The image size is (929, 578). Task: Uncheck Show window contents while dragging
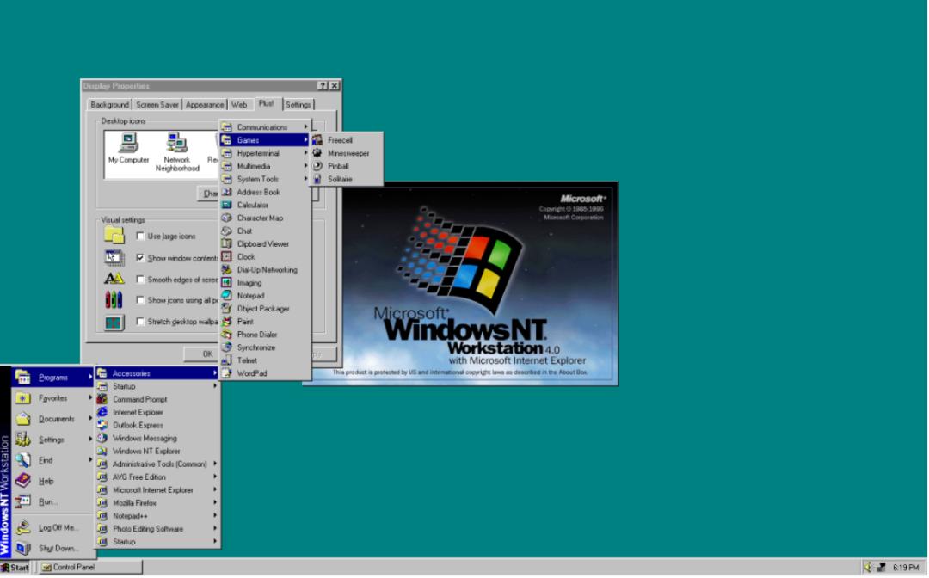(139, 257)
